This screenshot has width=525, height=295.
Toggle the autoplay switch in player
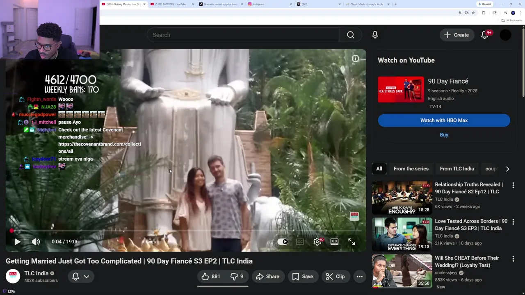pos(283,242)
